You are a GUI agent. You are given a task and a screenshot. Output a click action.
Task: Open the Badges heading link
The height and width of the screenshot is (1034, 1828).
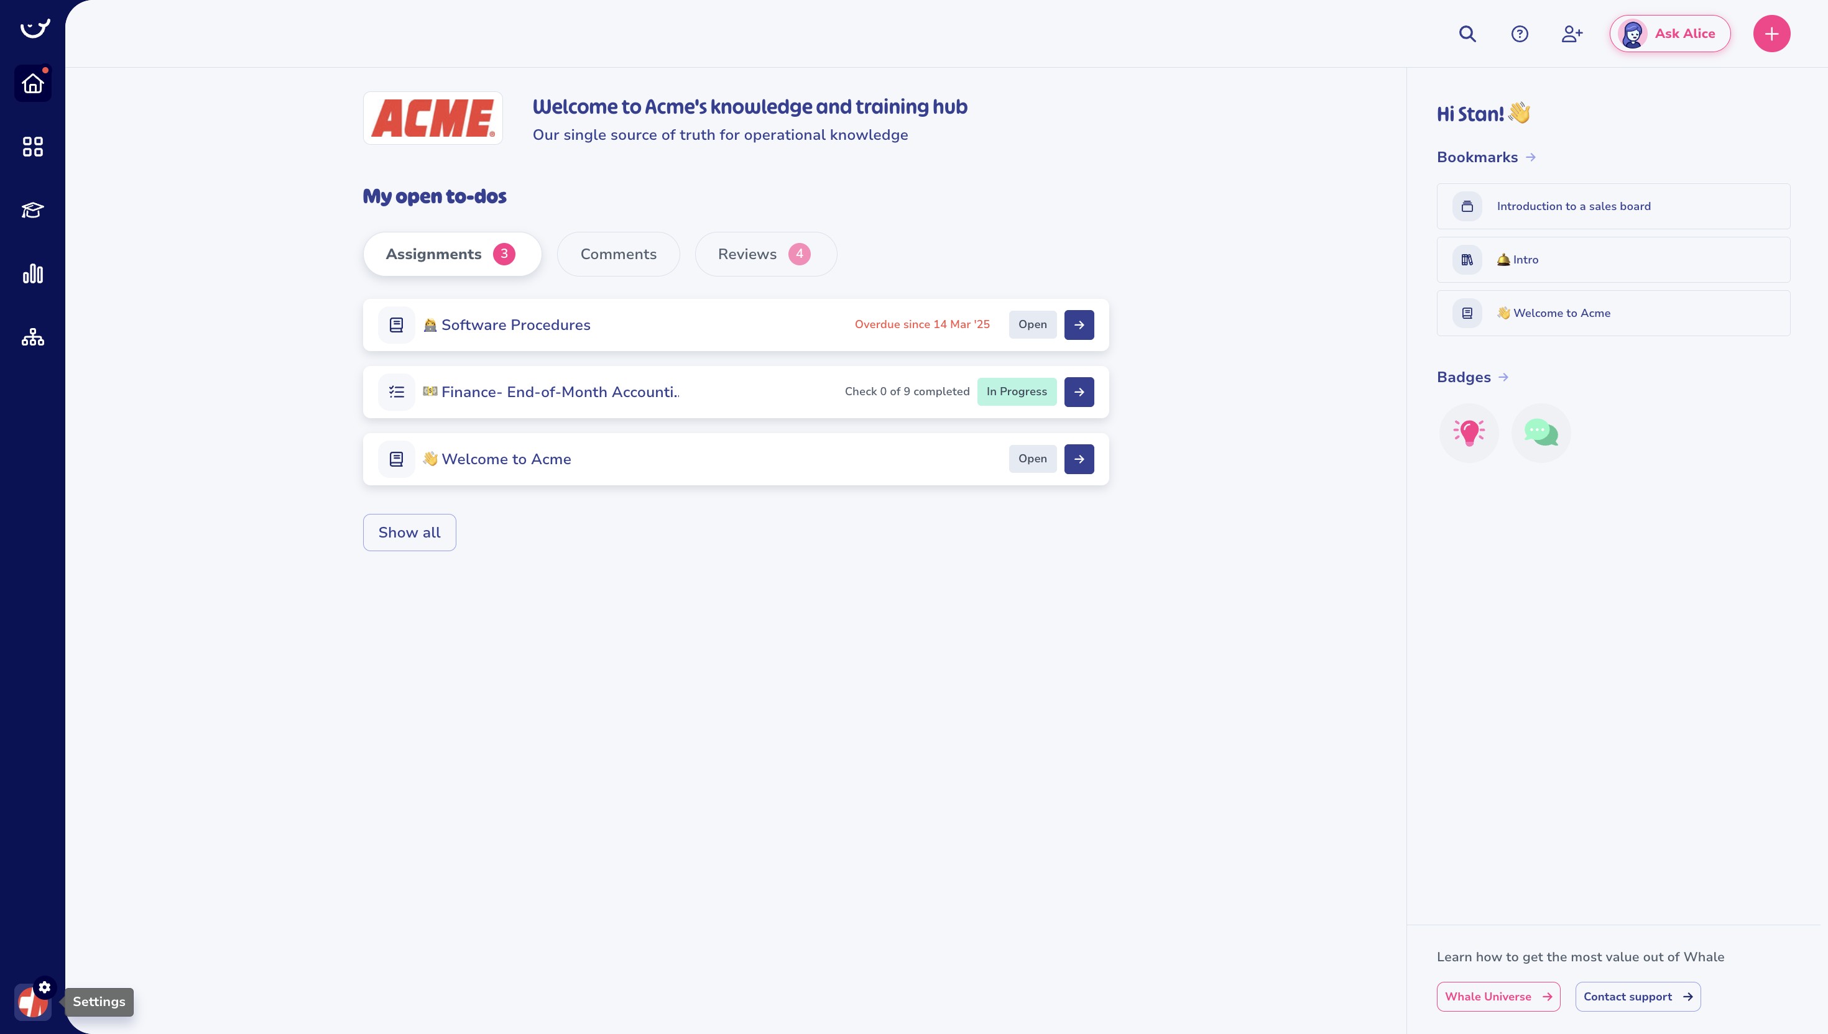pyautogui.click(x=1463, y=377)
